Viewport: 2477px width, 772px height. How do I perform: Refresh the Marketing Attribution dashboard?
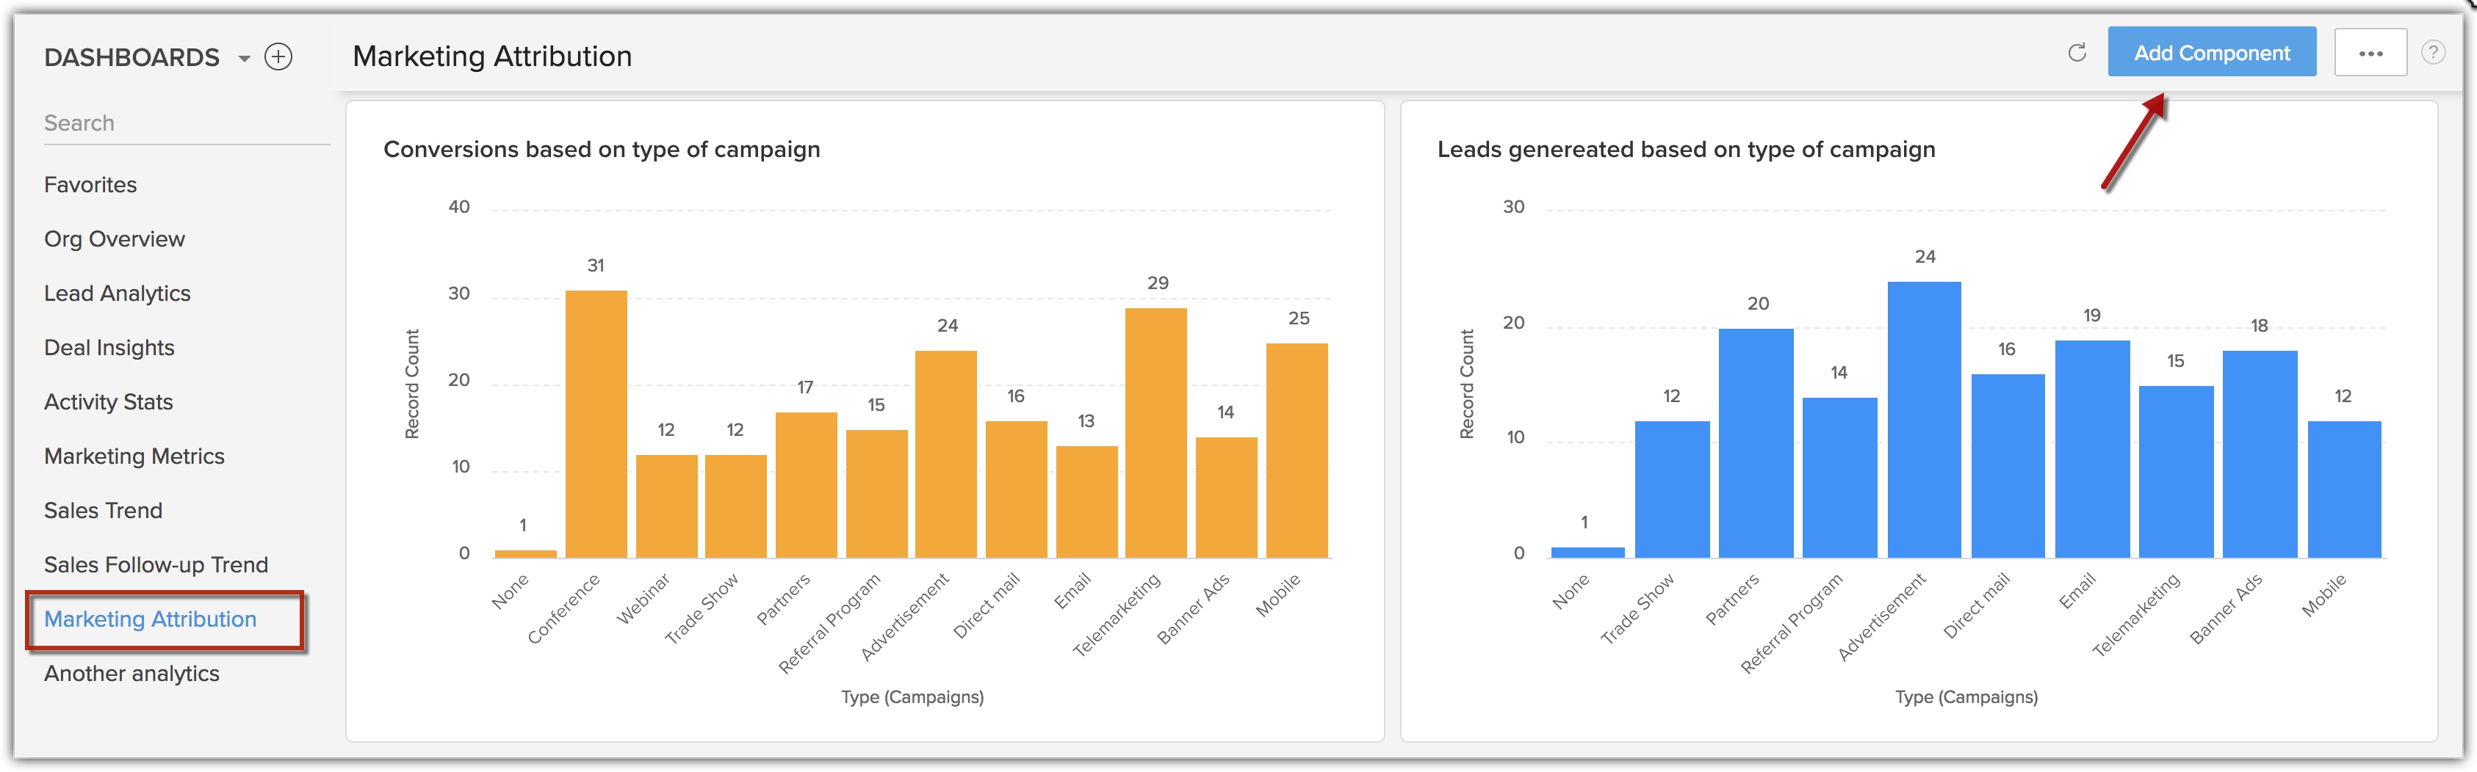click(x=2076, y=53)
